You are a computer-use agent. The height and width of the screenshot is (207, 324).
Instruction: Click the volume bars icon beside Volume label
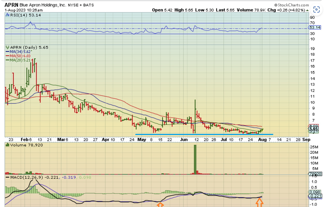coord(7,145)
